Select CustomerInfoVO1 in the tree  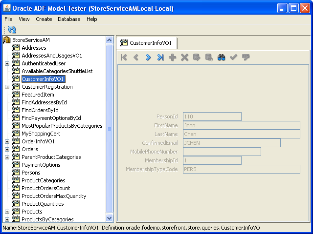(43, 79)
